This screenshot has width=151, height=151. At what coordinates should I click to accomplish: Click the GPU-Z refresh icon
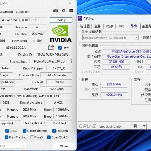coord(63,11)
